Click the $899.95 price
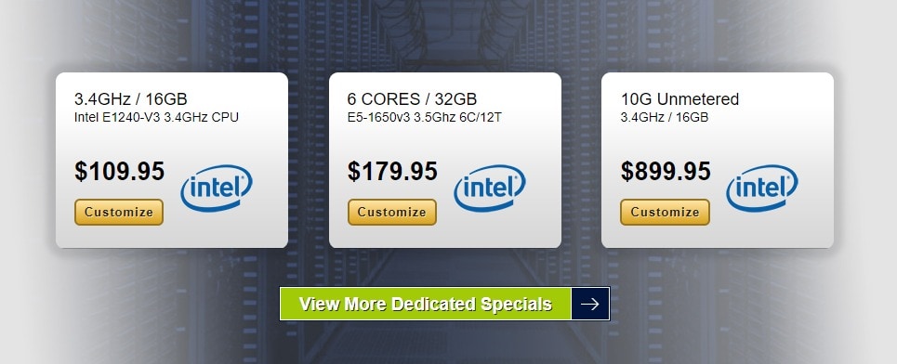The height and width of the screenshot is (364, 897). point(666,172)
